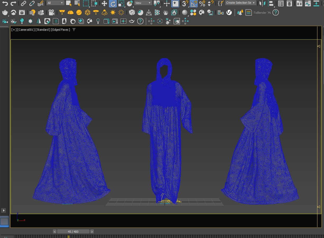
Task: Click the V-Ray render teapot icon
Action: click(x=5, y=12)
